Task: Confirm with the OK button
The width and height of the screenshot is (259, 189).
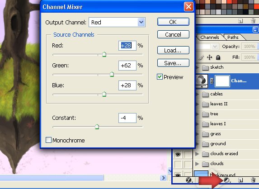Action: 173,22
